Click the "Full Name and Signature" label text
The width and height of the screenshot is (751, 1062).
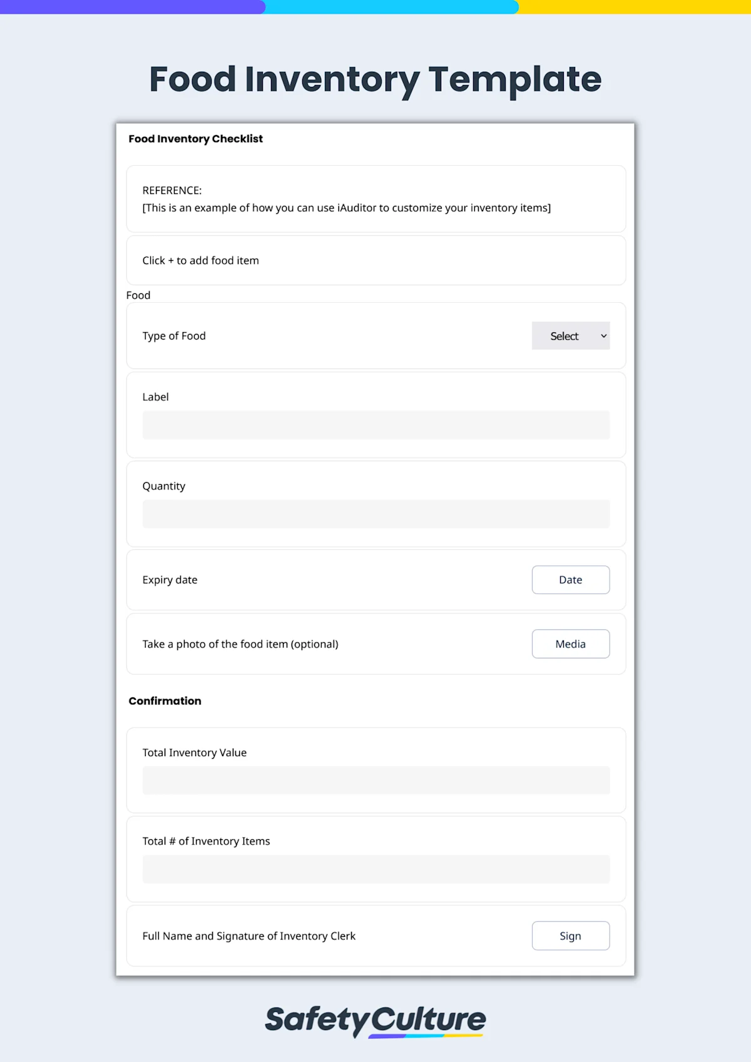248,936
